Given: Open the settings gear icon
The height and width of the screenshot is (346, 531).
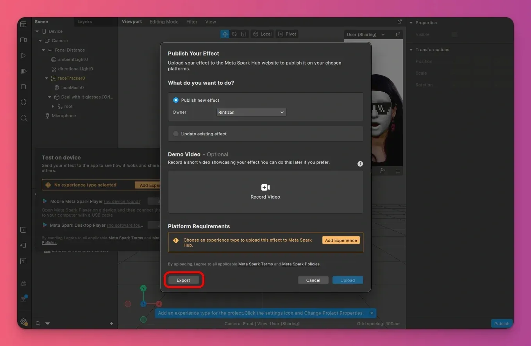Looking at the screenshot, I should click(x=23, y=321).
